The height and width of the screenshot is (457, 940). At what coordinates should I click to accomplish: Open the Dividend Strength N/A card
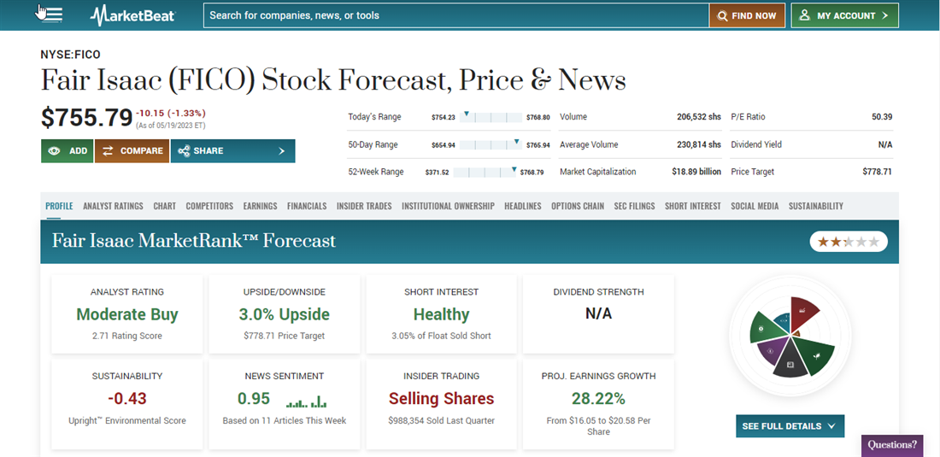598,314
